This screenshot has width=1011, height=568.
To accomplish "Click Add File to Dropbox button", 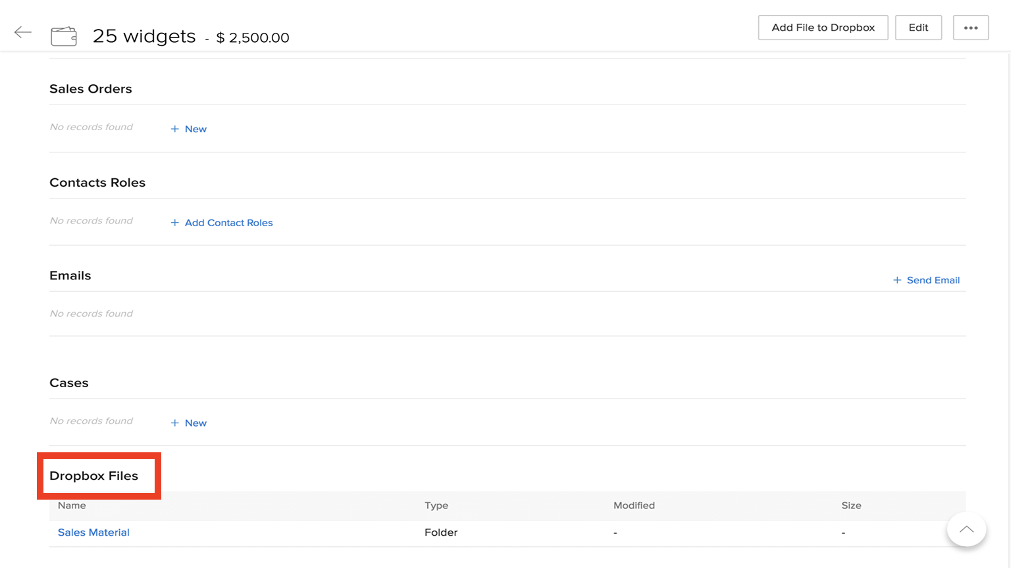I will 823,28.
